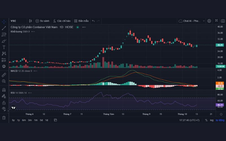Viewport: 226px width, 141px height.
Task: Take a chart snapshot with camera icon
Action: click(x=223, y=21)
